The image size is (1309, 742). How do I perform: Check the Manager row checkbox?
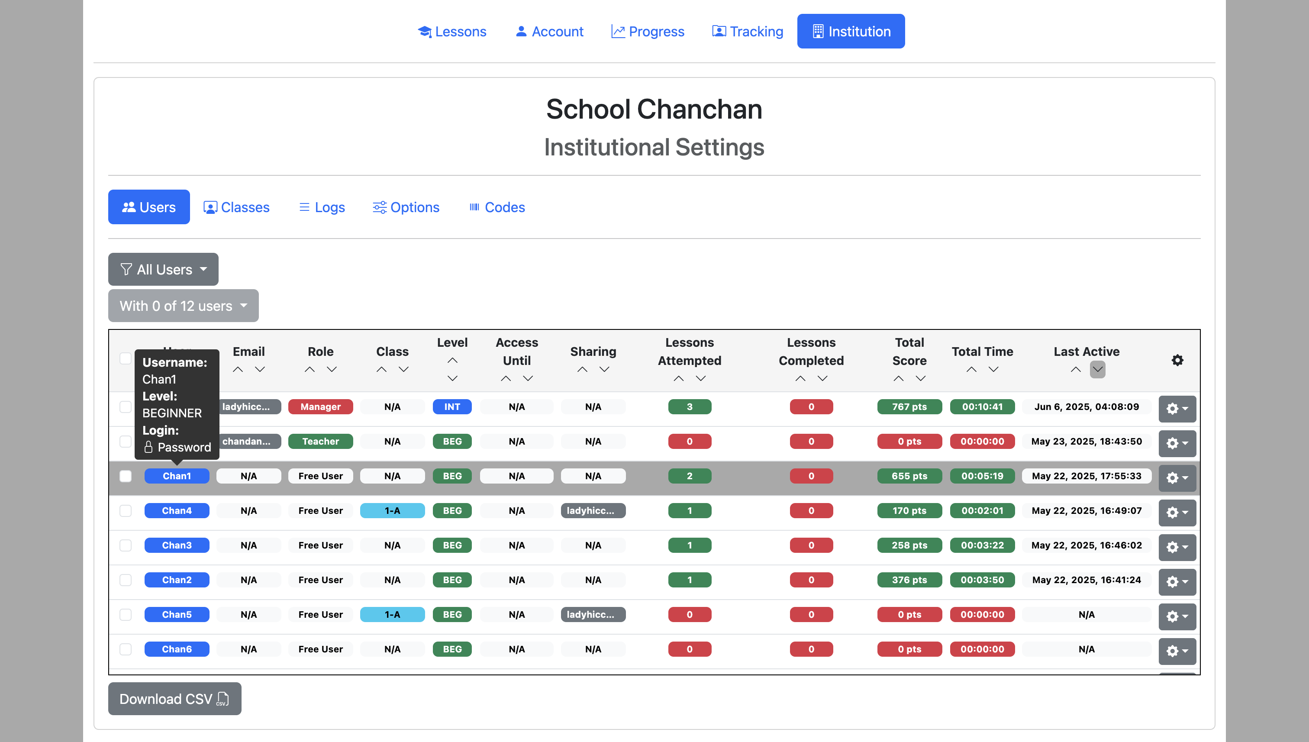[x=126, y=406]
